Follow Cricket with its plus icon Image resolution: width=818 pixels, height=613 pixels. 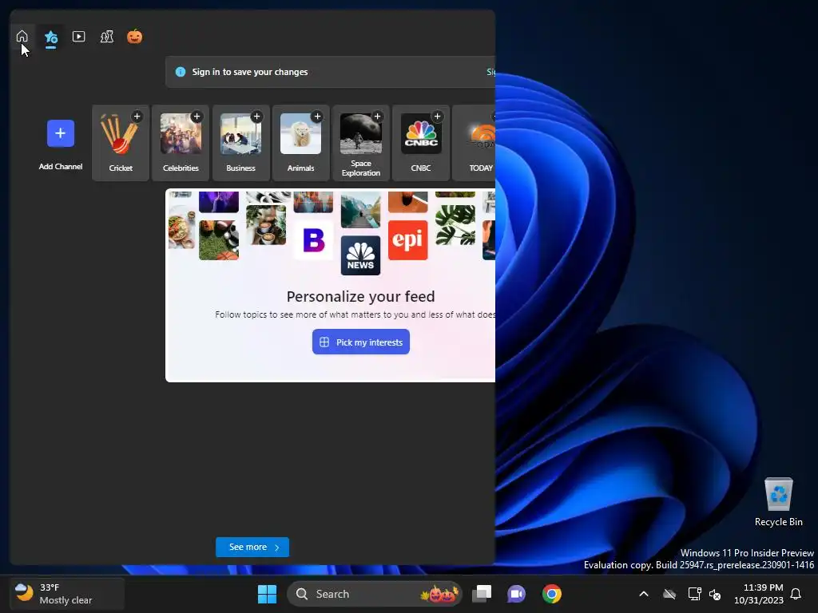tap(137, 117)
